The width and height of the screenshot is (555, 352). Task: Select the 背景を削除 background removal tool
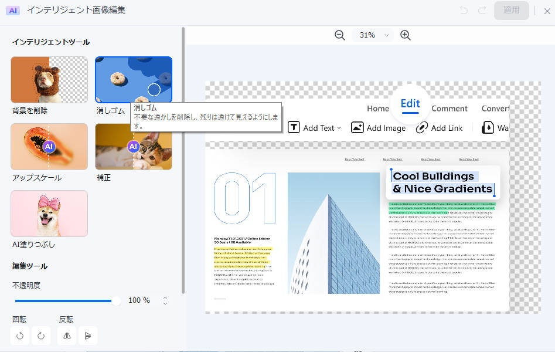[x=49, y=79]
